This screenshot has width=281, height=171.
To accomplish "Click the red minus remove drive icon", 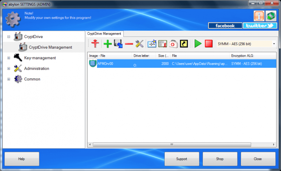I will pyautogui.click(x=129, y=44).
